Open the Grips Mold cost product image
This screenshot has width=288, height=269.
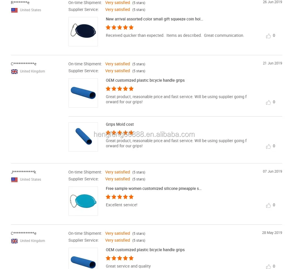tap(83, 137)
